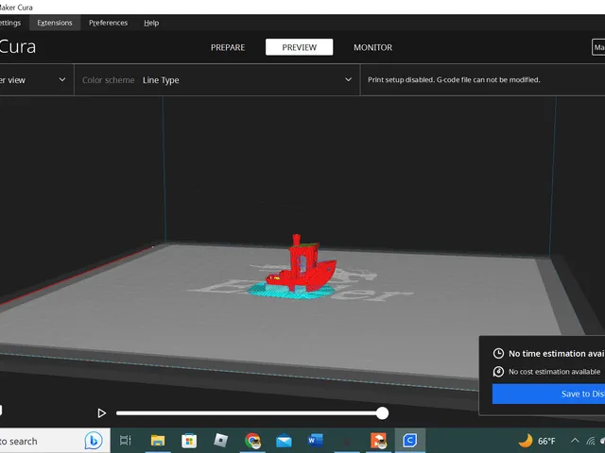Click the clock time estimation icon
This screenshot has width=605, height=453.
(x=498, y=353)
